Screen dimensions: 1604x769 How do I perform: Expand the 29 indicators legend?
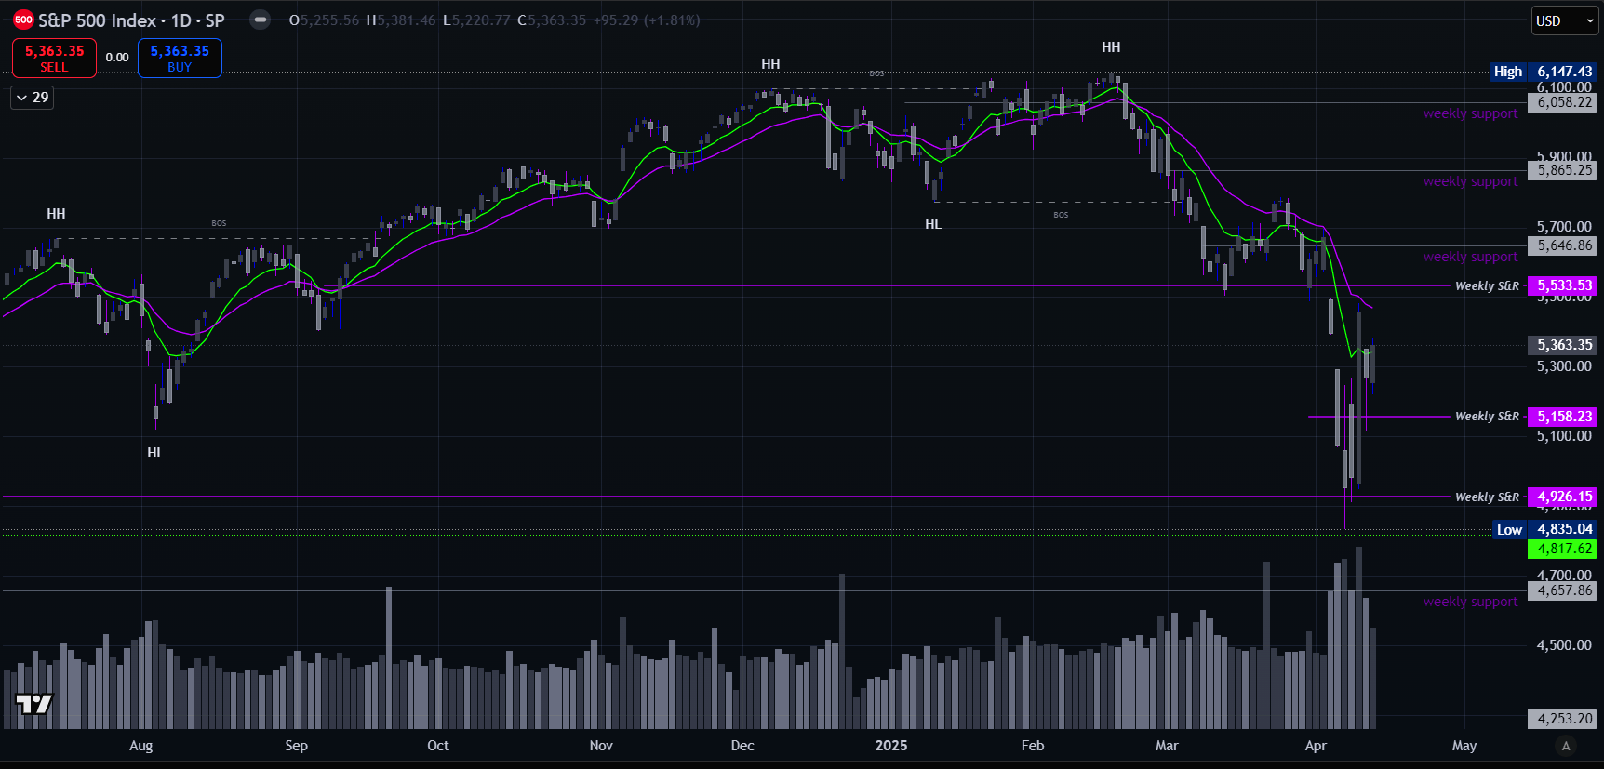(32, 98)
